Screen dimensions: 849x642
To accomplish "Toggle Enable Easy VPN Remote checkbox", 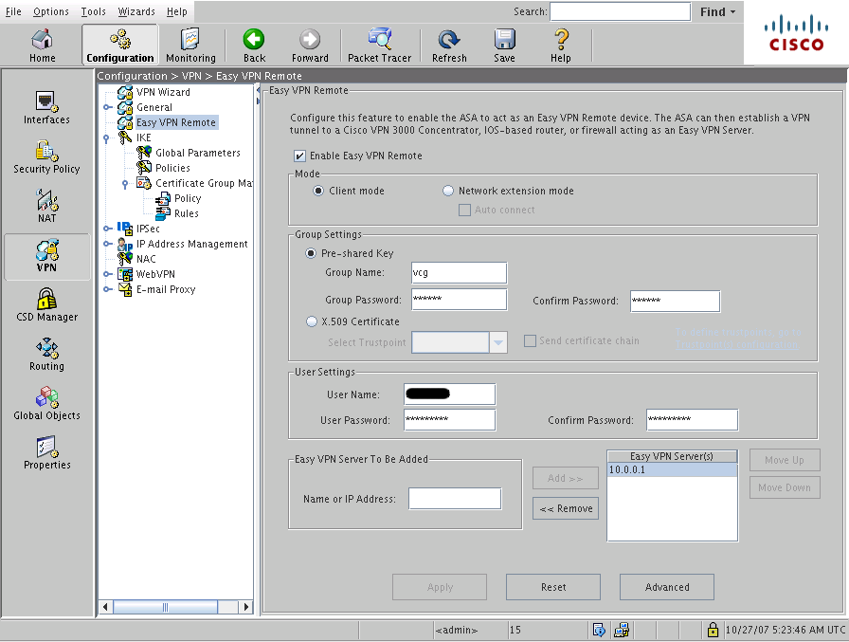I will click(299, 156).
